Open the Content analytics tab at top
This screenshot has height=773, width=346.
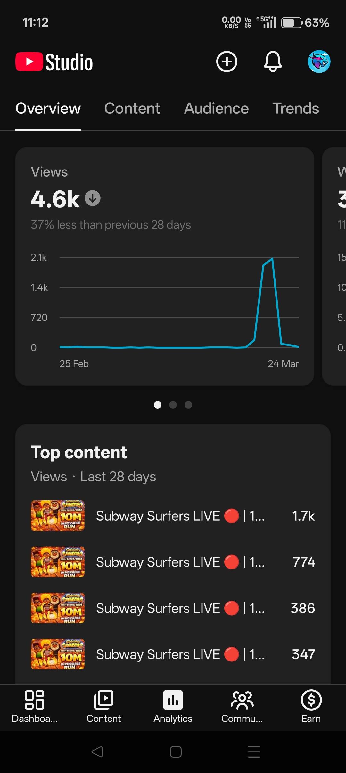pos(132,109)
